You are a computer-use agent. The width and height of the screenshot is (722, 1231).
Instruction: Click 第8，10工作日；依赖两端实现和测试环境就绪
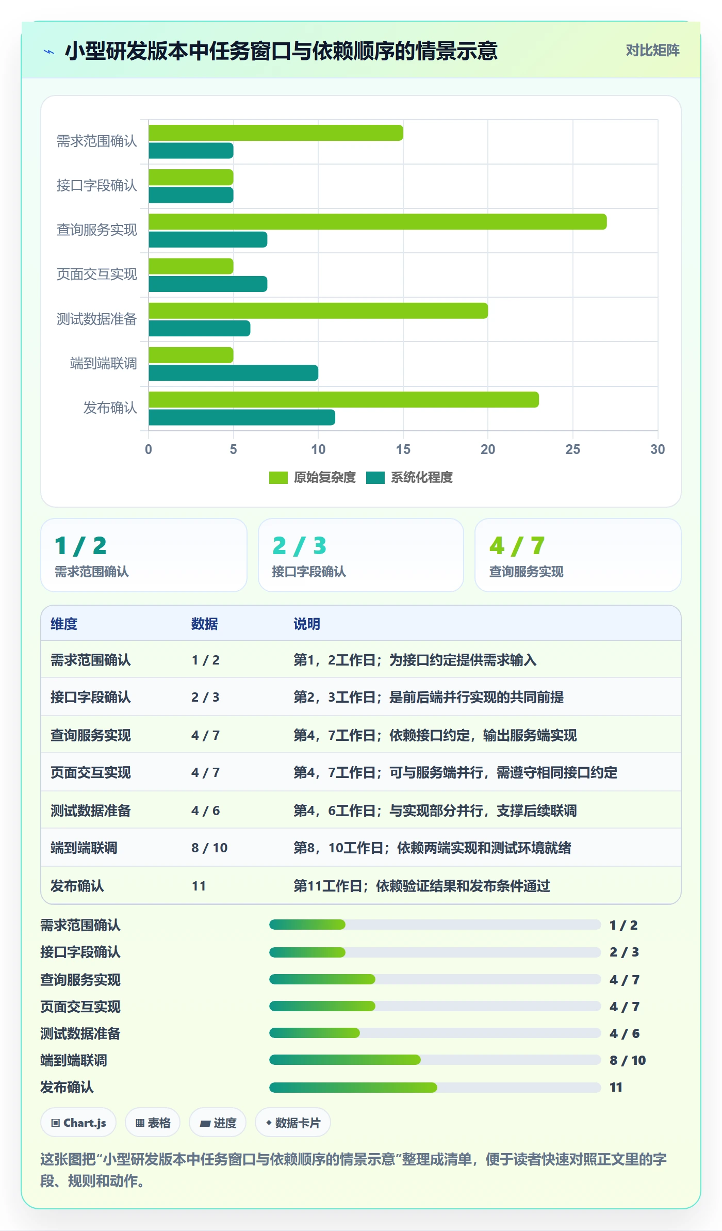[432, 848]
